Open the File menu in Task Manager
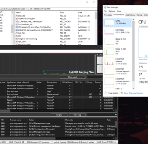 [x=105, y=11]
